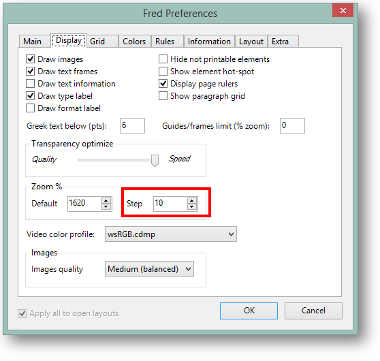Click the Greek text below input field

coord(132,125)
